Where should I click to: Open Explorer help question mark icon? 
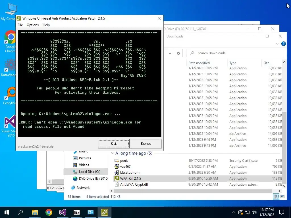283,44
